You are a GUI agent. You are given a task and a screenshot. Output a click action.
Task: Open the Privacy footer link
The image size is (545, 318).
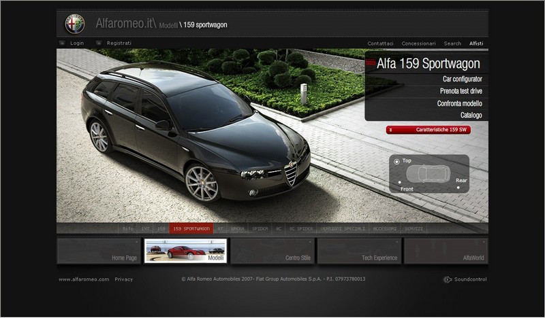coord(124,279)
